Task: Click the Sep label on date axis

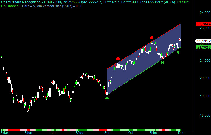Action: click(107, 133)
